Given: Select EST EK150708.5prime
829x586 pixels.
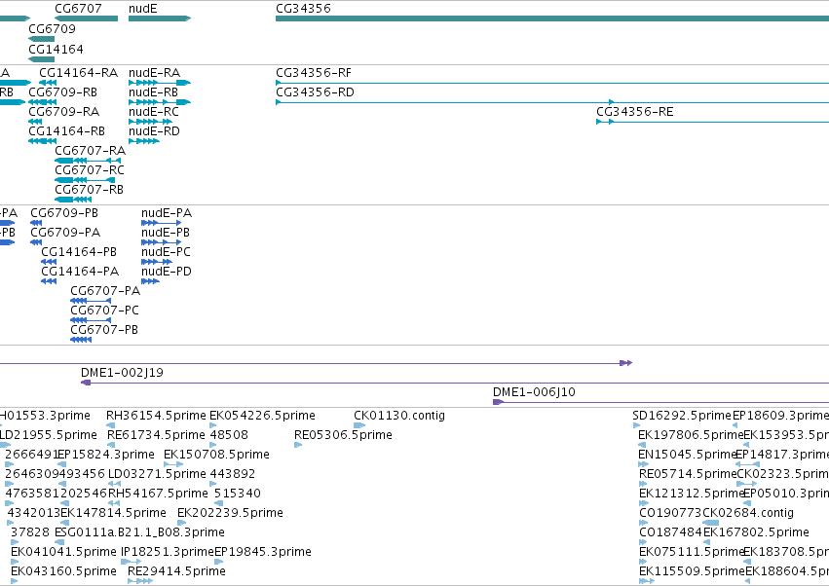Looking at the screenshot, I should tap(173, 464).
